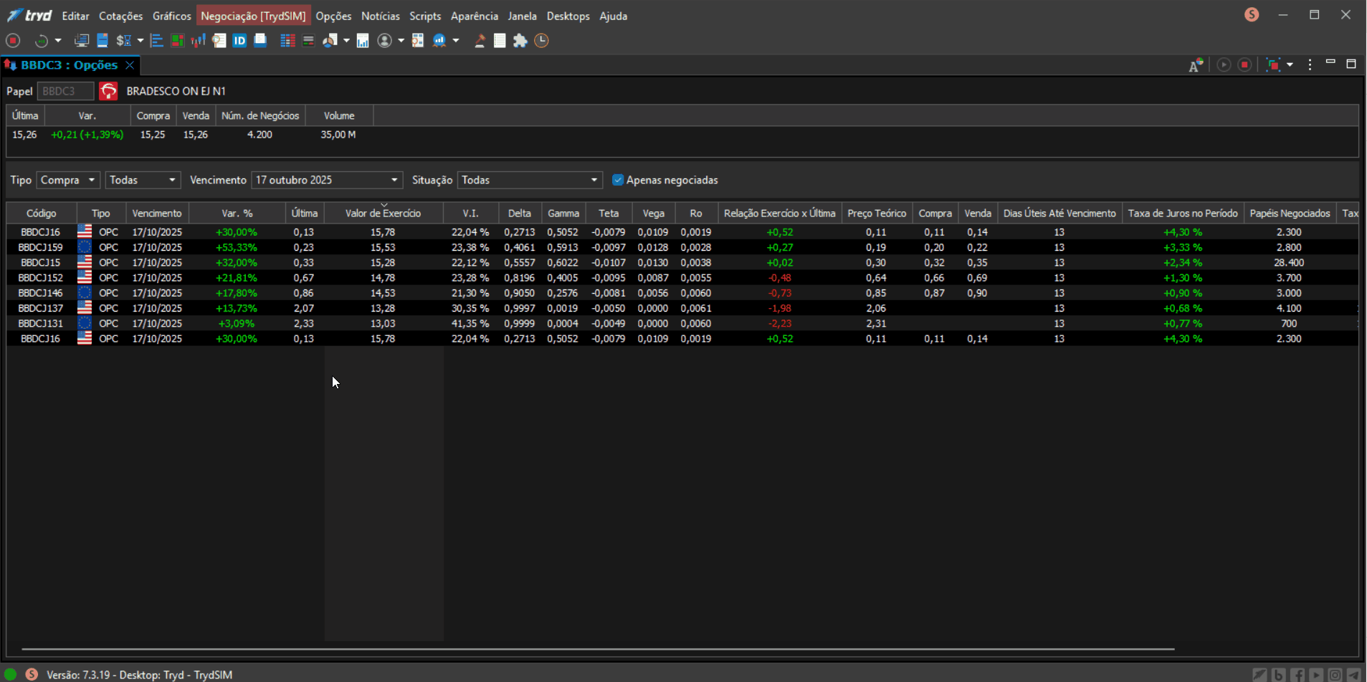Open the Negociação [TrydSIM] menu
Viewport: 1367px width, 682px height.
[253, 16]
